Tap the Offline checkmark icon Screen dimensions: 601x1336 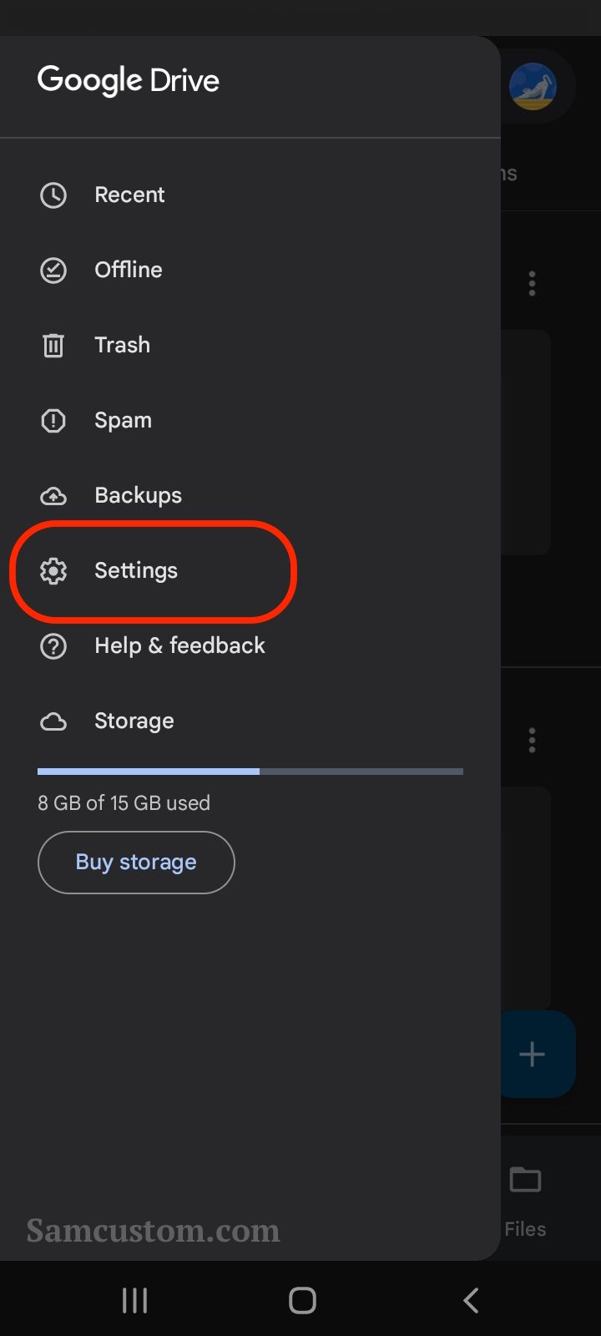(x=53, y=271)
